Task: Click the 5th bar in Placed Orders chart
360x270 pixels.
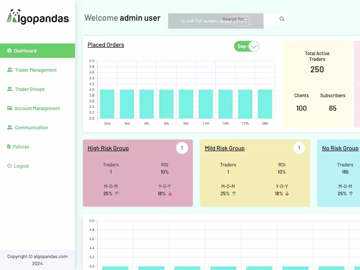Action: (x=166, y=104)
